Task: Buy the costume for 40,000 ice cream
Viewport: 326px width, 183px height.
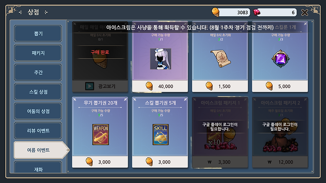Action: pyautogui.click(x=160, y=86)
